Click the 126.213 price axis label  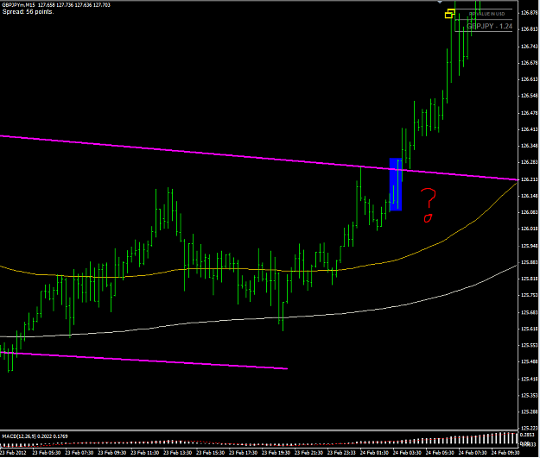point(529,179)
